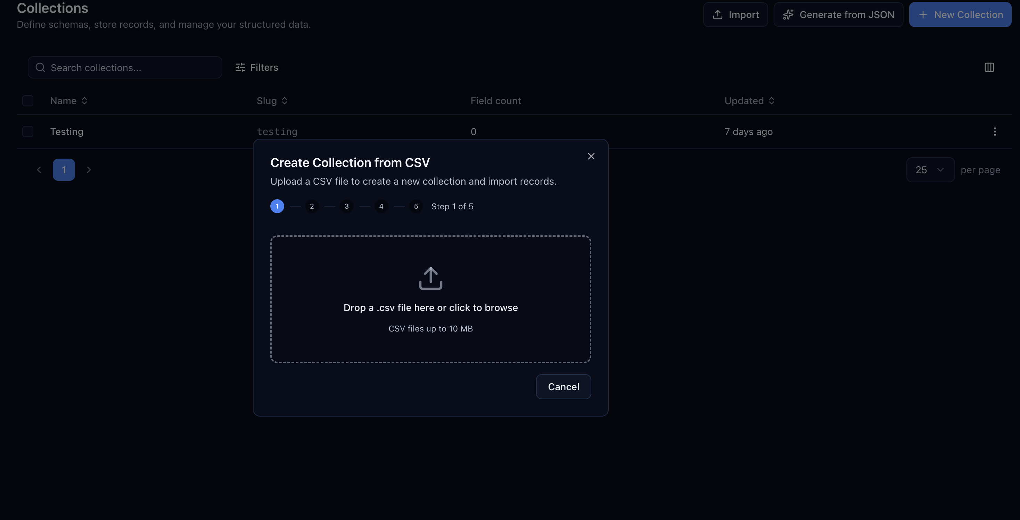Screen dimensions: 1020x520
Task: Open the 25 per page dropdown
Action: [x=930, y=170]
